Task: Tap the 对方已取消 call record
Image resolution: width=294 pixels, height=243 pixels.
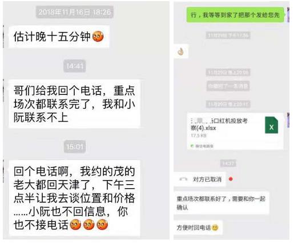Action: (200, 179)
